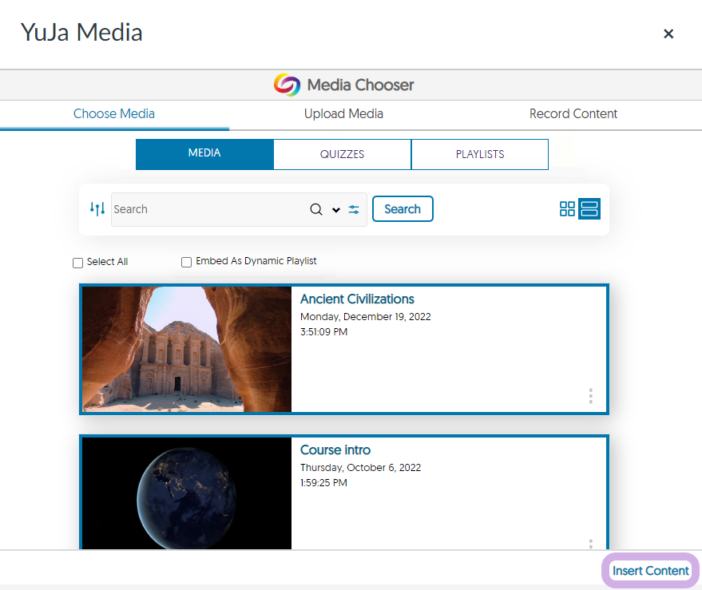Switch to the Record Content tab
The image size is (702, 590).
573,114
